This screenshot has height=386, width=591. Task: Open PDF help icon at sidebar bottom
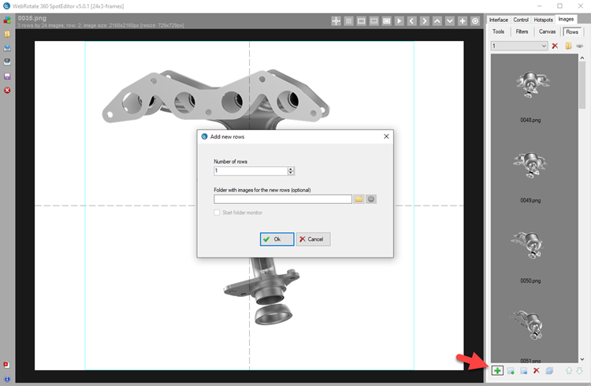click(6, 365)
